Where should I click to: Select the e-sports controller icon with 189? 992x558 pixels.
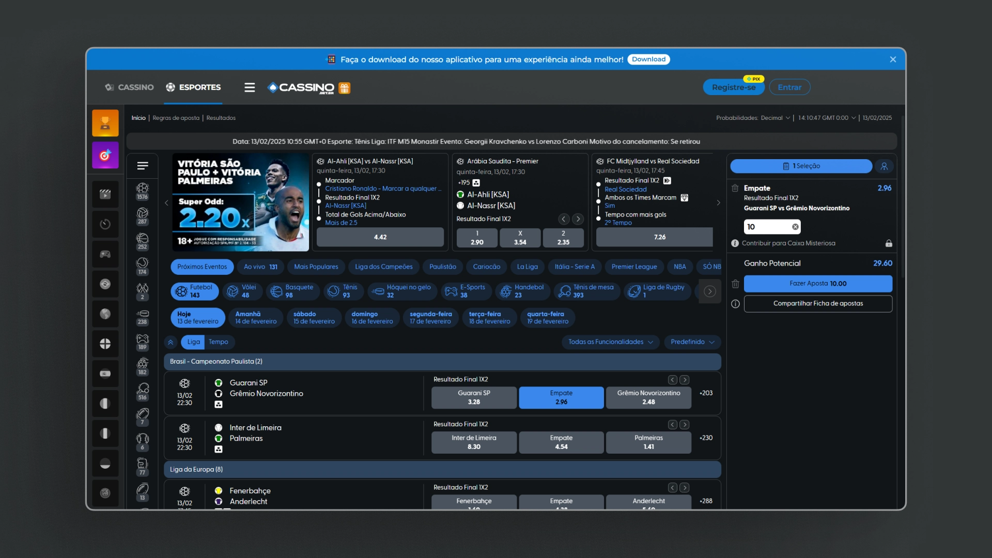pos(143,342)
